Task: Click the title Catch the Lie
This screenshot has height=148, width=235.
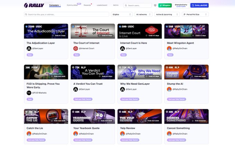Action: click(35, 128)
